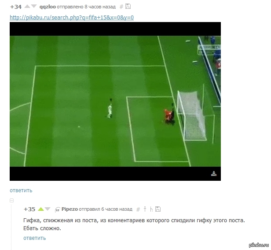Click the football GIF to play it
Image resolution: width=271 pixels, height=250 pixels.
click(x=115, y=101)
